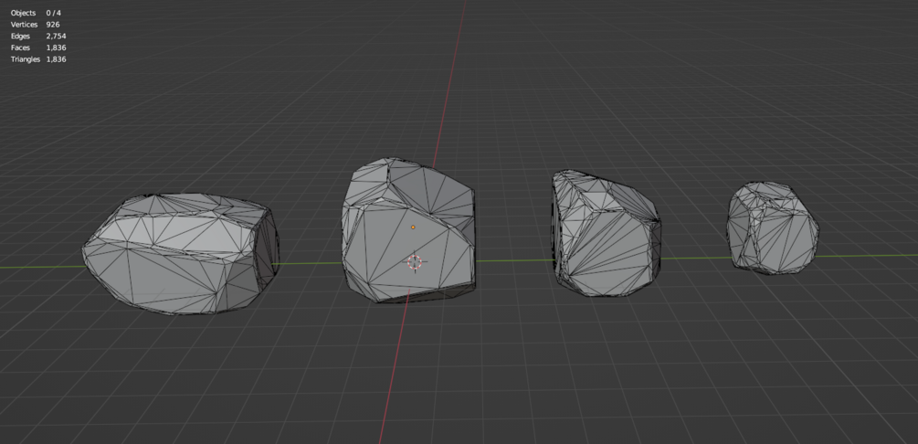Click the orange origin dot on the blocky rock
This screenshot has width=918, height=444.
click(x=413, y=227)
